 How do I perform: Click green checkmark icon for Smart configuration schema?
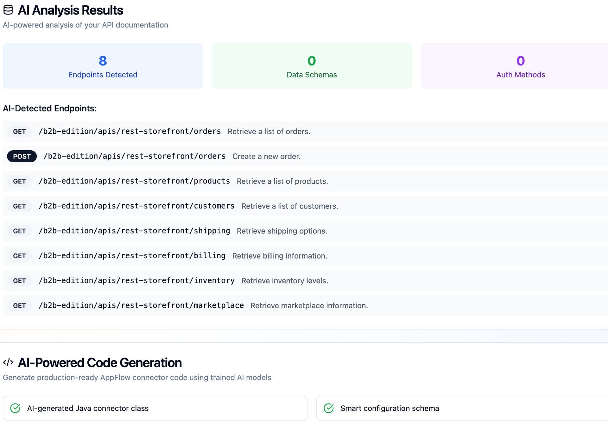click(x=329, y=408)
